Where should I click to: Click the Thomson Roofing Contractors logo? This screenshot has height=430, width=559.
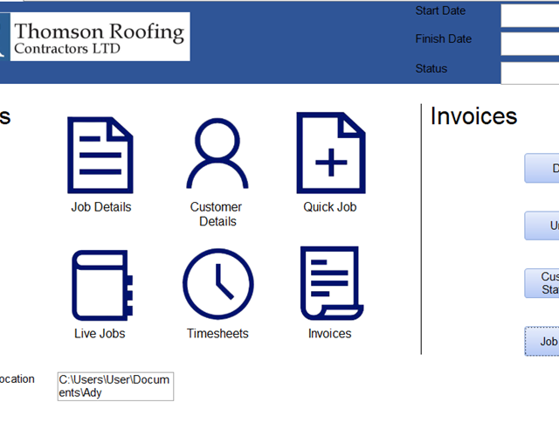click(x=95, y=38)
